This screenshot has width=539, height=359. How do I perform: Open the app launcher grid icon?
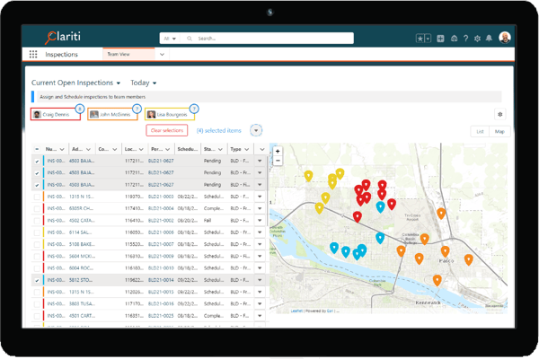(33, 55)
